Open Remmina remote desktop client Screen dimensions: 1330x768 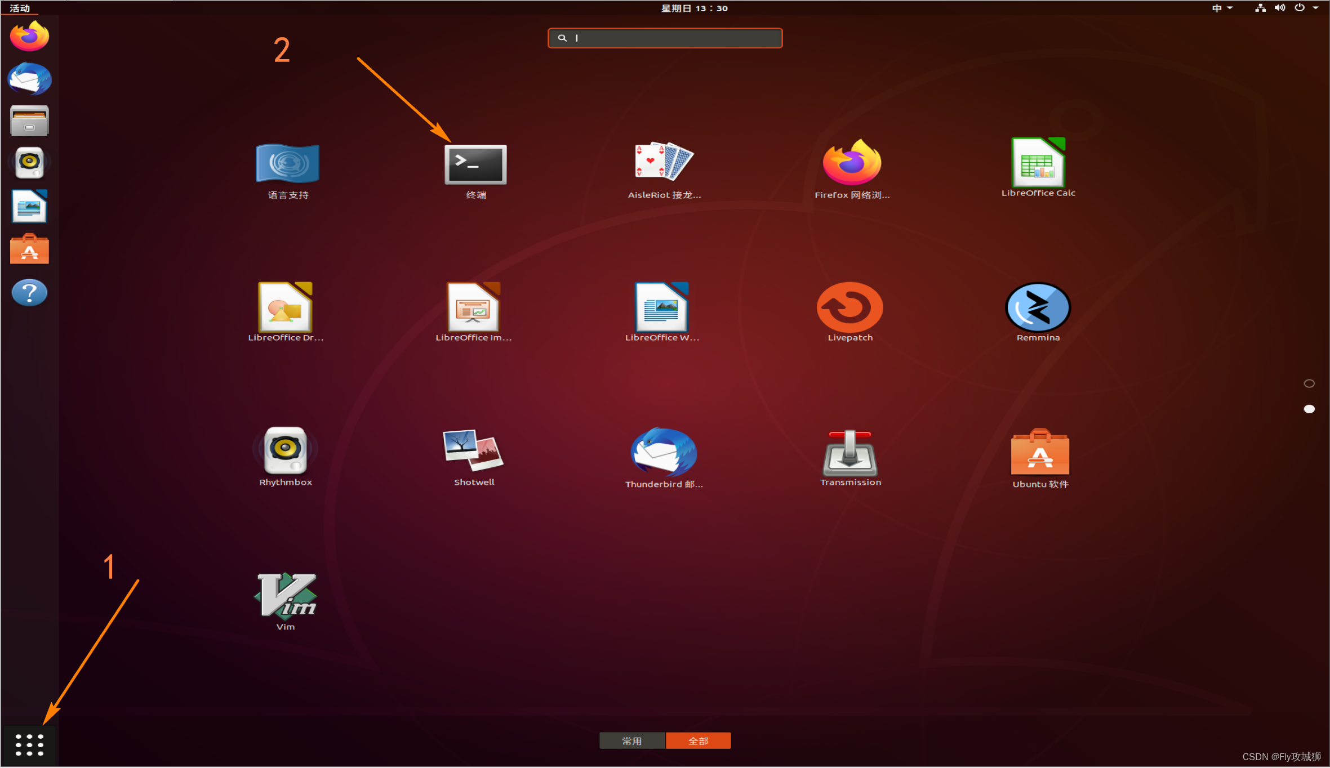click(x=1038, y=308)
